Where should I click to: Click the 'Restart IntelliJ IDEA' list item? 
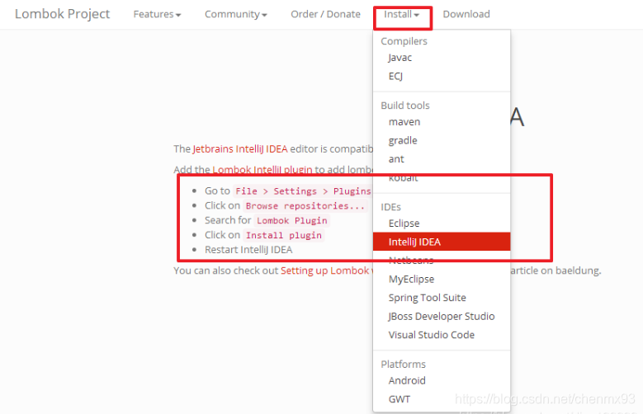[248, 250]
